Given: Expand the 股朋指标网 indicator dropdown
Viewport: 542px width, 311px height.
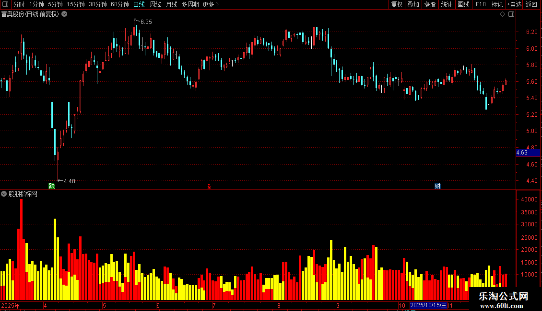Looking at the screenshot, I should coord(4,194).
